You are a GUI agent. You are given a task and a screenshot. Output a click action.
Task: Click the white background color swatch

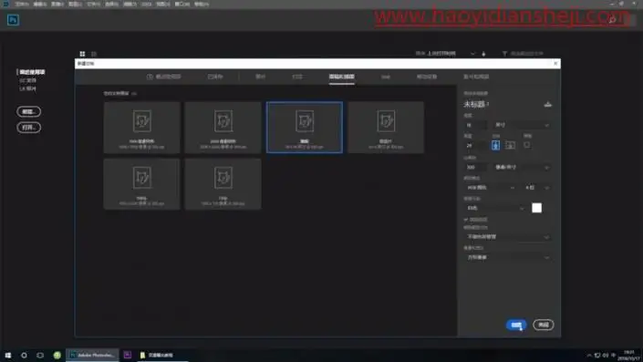(537, 208)
